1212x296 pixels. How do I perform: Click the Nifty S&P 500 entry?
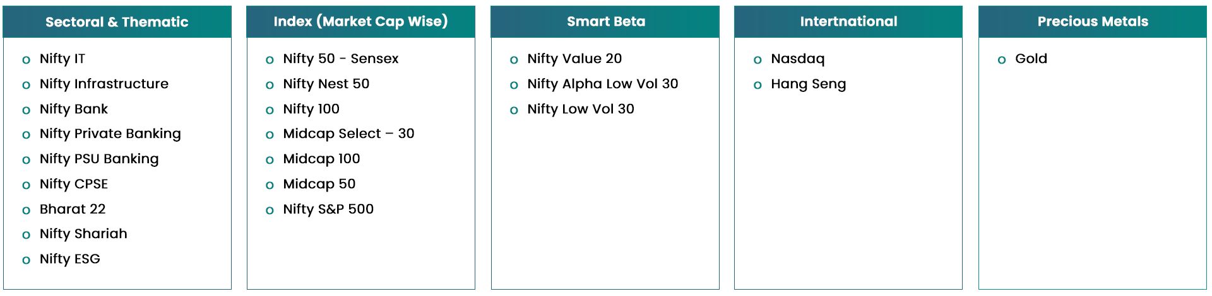tap(328, 209)
